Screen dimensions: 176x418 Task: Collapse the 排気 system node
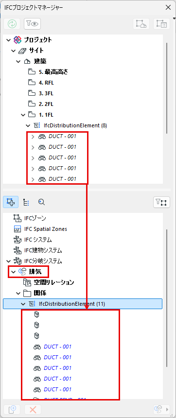click(x=13, y=272)
